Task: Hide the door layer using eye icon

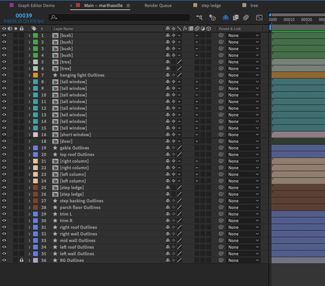Action: 4,141
